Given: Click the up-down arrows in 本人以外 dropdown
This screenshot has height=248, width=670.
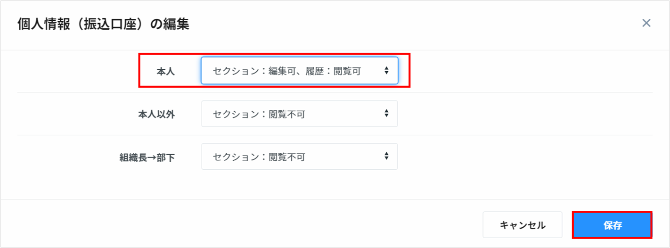Looking at the screenshot, I should (x=386, y=113).
